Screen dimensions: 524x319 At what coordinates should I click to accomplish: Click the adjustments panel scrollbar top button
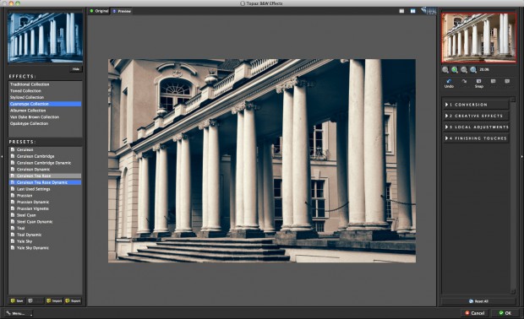pos(513,100)
